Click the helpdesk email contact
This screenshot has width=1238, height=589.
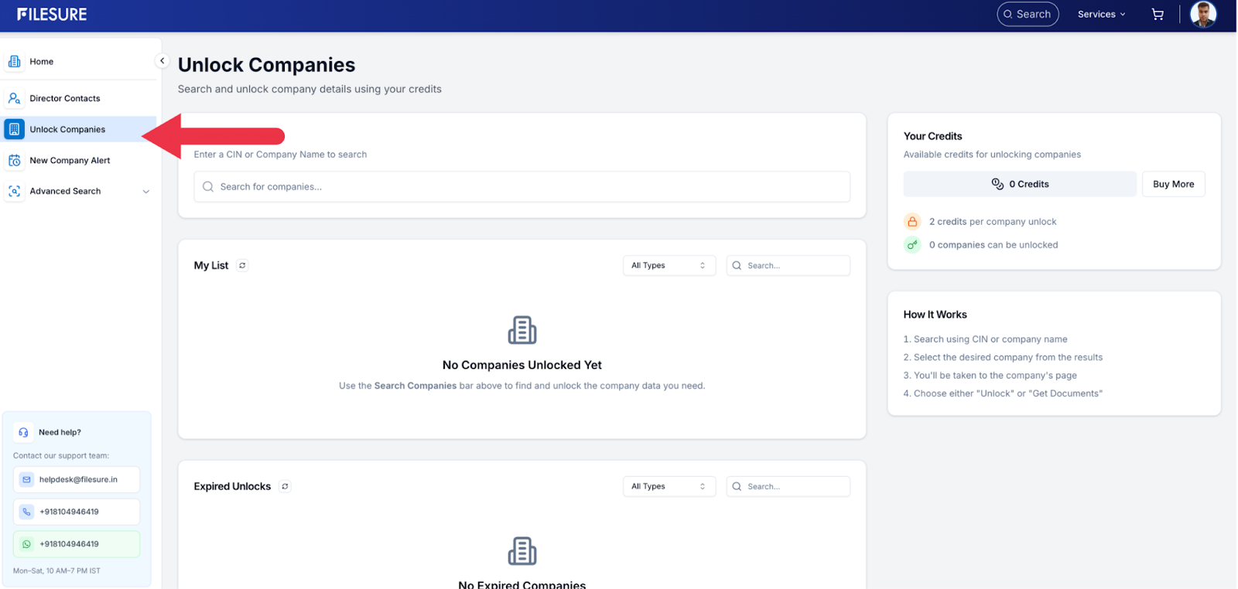coord(77,480)
